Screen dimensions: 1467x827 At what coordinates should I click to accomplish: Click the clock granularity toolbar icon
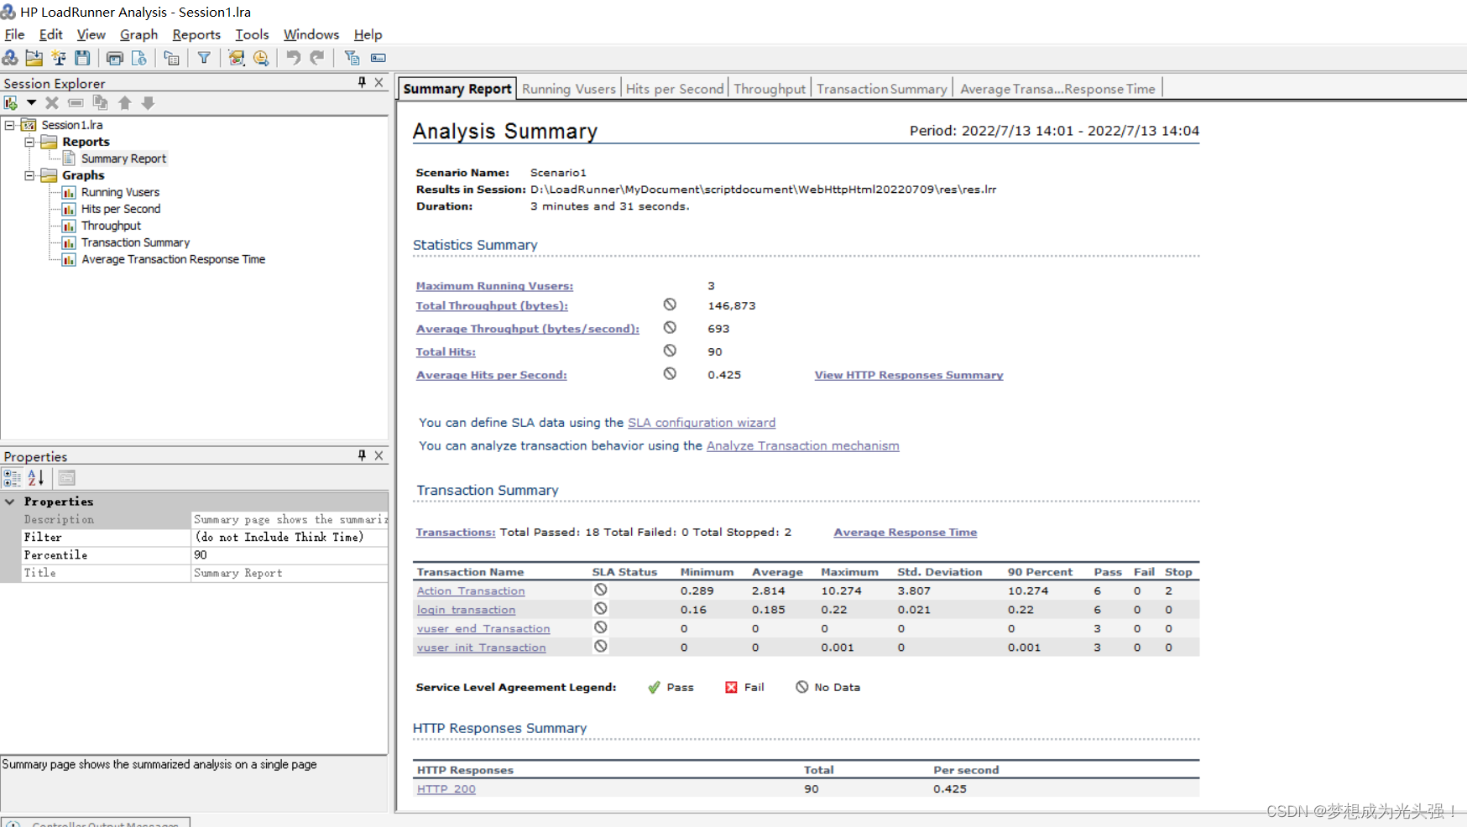[x=261, y=58]
